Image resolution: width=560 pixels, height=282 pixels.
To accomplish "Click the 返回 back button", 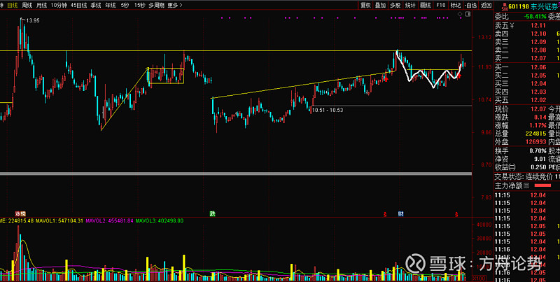I will click(x=484, y=5).
